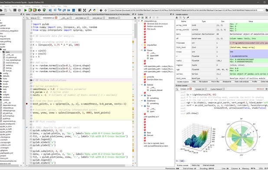
Task: Select the radii variable row
Action: [x=222, y=60]
